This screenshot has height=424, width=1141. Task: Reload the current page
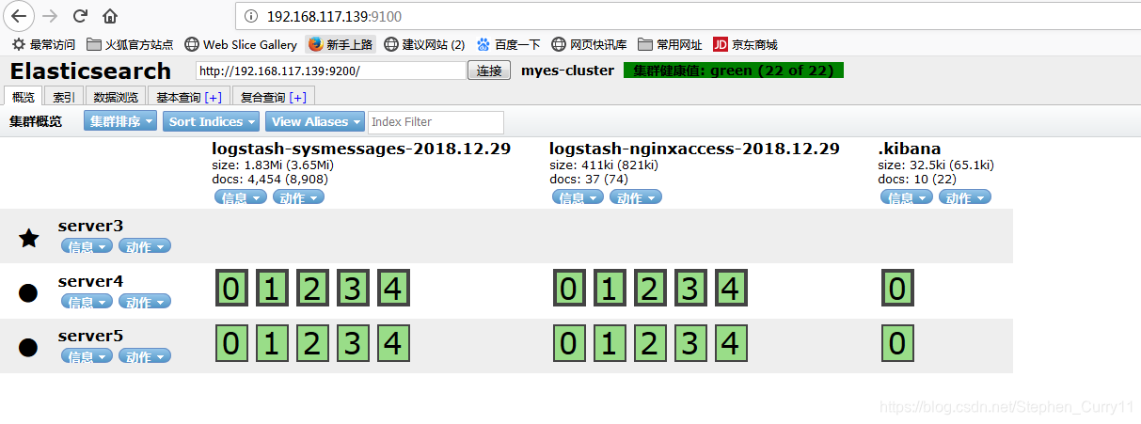coord(80,16)
